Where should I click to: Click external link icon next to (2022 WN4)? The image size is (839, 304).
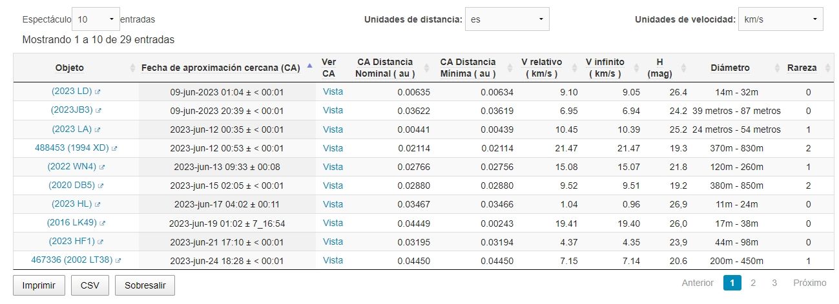click(x=102, y=167)
